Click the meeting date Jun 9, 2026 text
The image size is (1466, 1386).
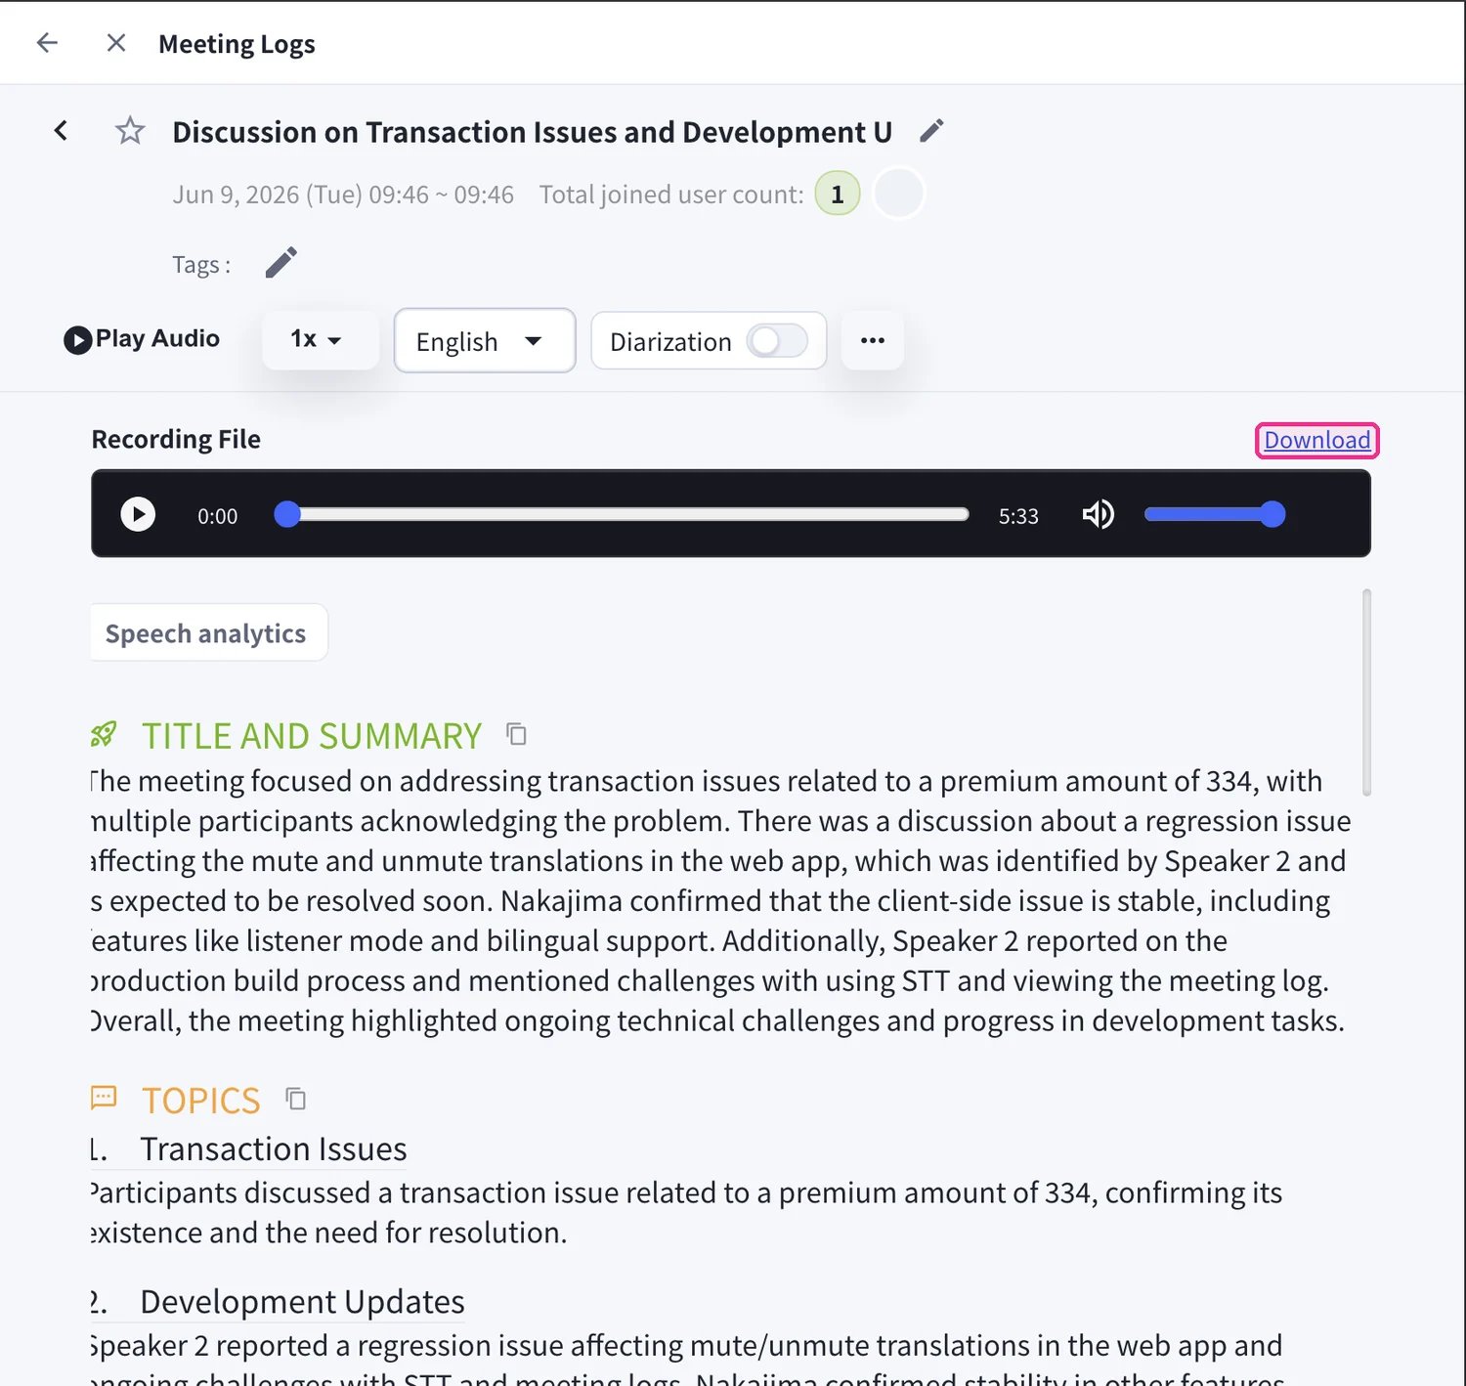pyautogui.click(x=343, y=195)
